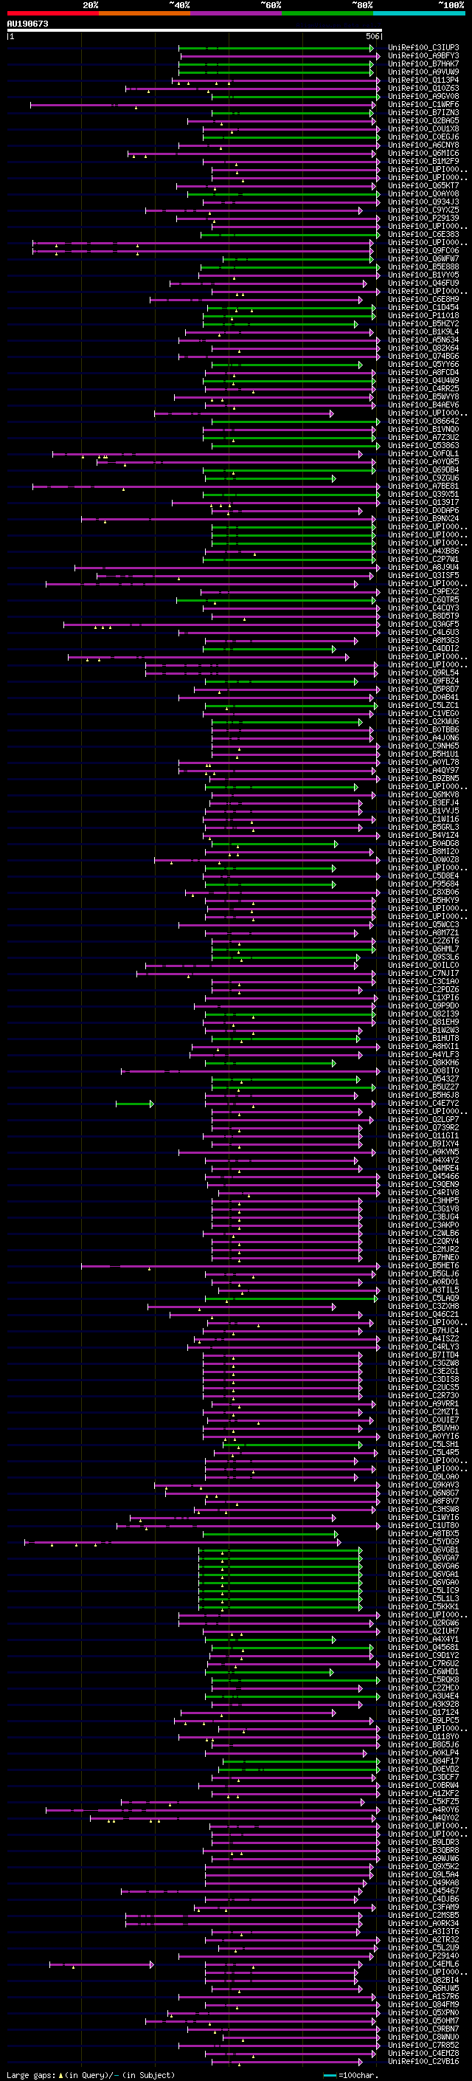Select label UniRef100_Q82BI4

pyautogui.click(x=423, y=1980)
